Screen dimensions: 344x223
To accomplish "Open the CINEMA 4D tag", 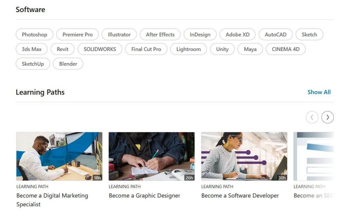I will 286,49.
